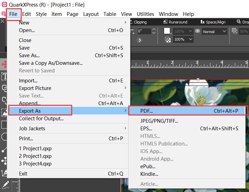The height and width of the screenshot is (192, 249).
Task: Click the document icon beside File menu
Action: pos(3,14)
